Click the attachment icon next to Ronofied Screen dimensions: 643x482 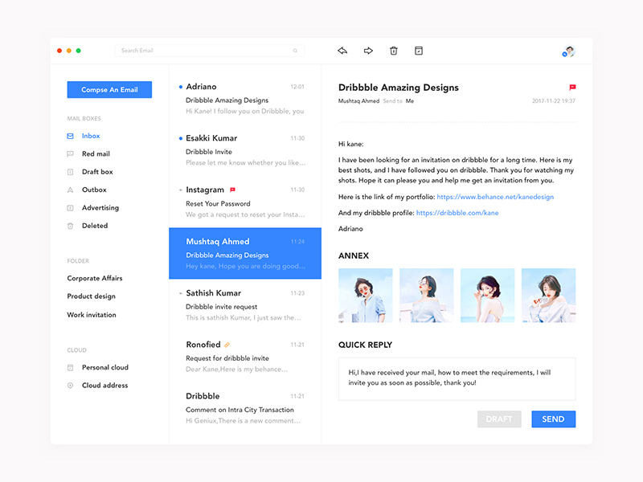click(x=227, y=345)
